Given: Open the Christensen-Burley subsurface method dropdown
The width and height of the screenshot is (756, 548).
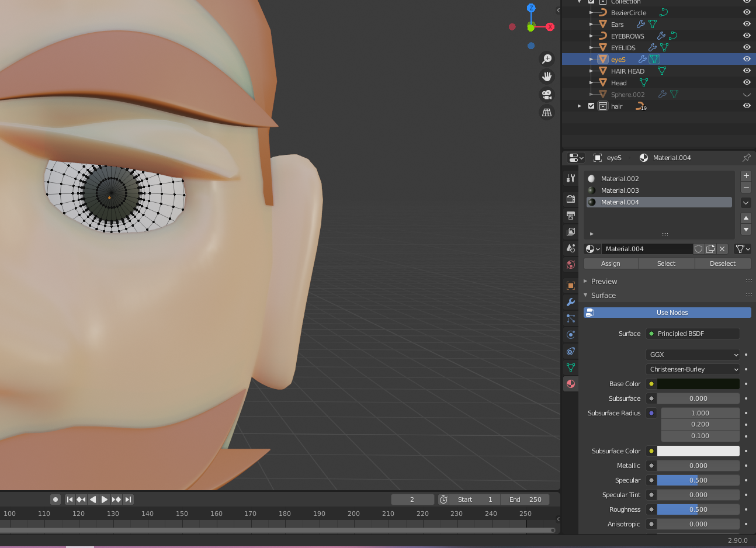Looking at the screenshot, I should pyautogui.click(x=693, y=369).
